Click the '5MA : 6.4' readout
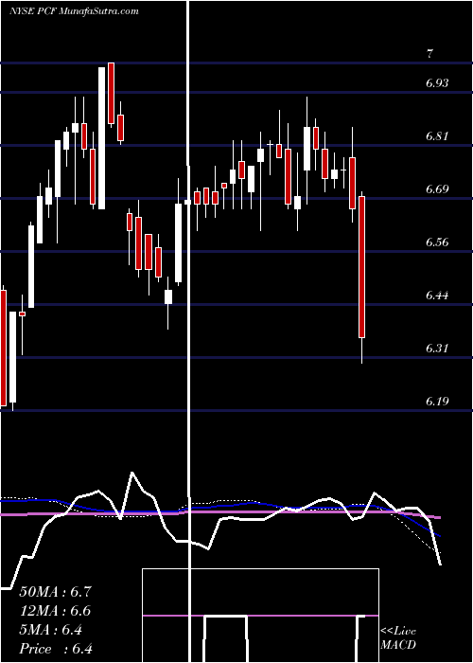Screen dimensions: 473x663 [x=51, y=630]
